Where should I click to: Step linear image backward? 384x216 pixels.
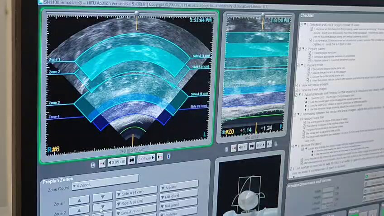coord(243,147)
